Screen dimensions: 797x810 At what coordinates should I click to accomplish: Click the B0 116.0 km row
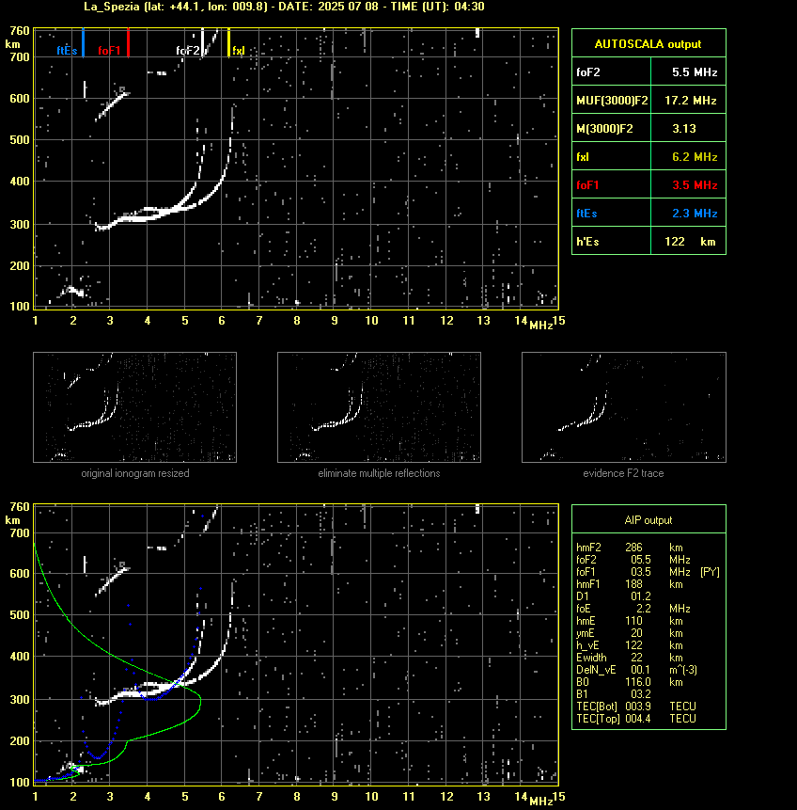[x=630, y=682]
